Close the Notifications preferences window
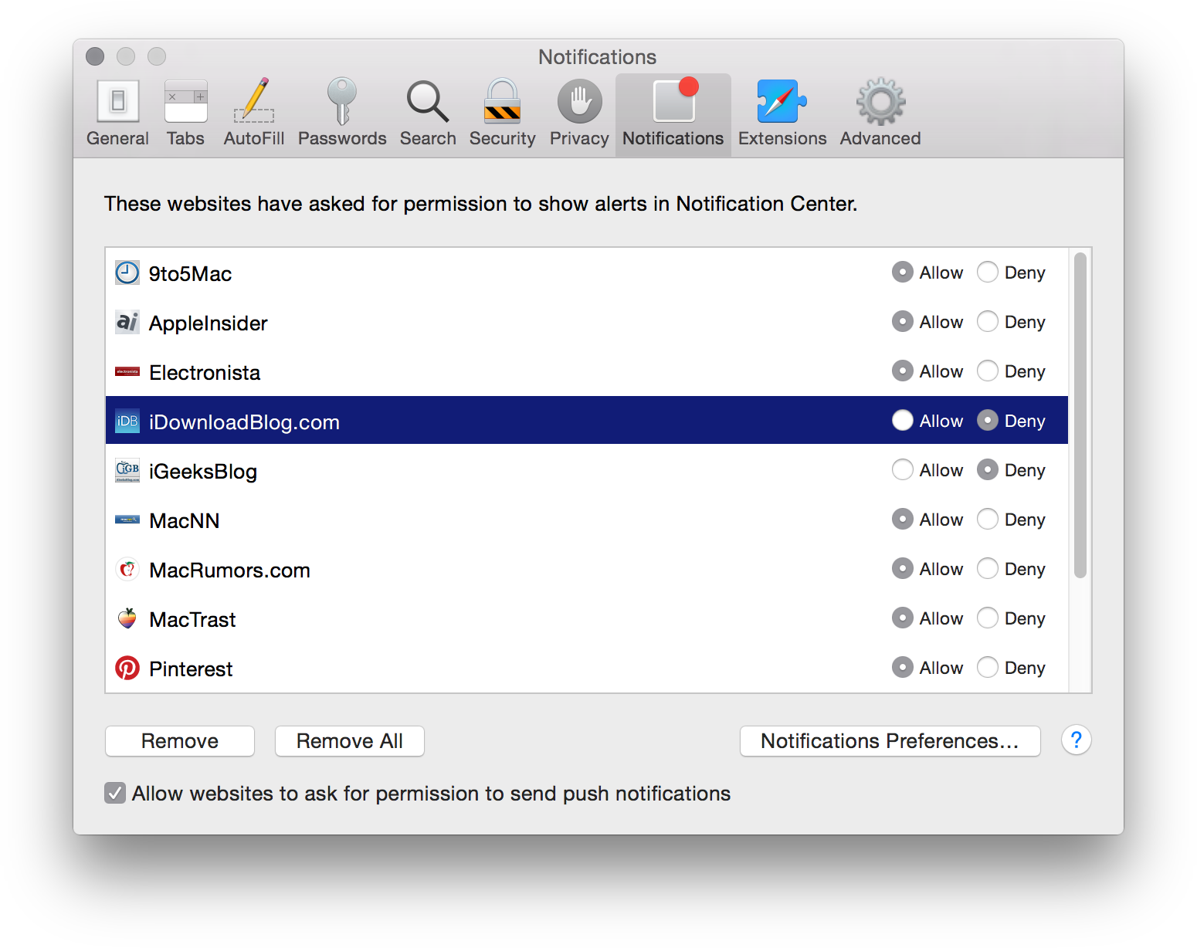Image resolution: width=1197 pixels, height=948 pixels. point(95,56)
